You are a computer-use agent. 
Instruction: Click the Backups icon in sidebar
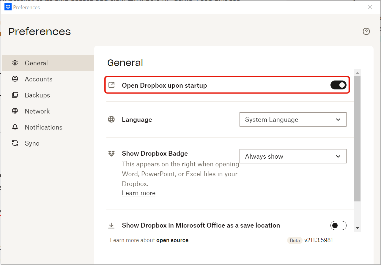(15, 95)
